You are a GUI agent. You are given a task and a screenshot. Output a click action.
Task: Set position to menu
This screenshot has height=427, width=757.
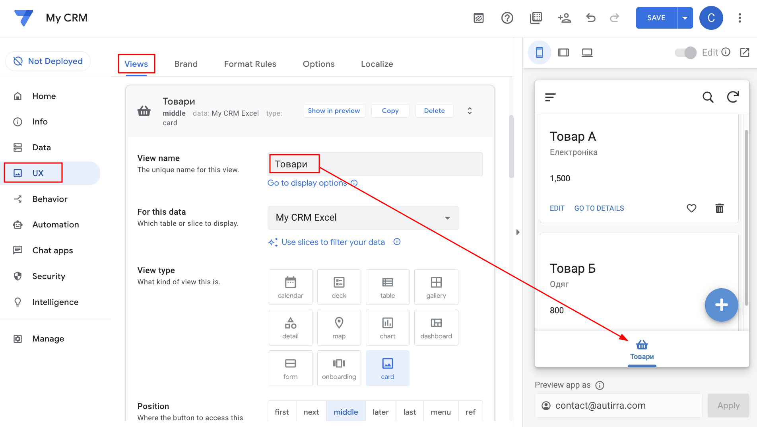click(441, 412)
